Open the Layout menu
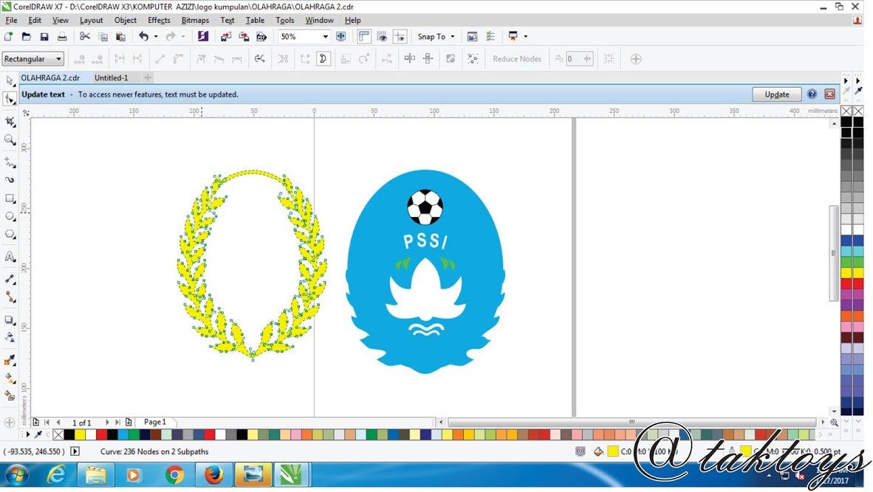The height and width of the screenshot is (492, 873). point(92,20)
